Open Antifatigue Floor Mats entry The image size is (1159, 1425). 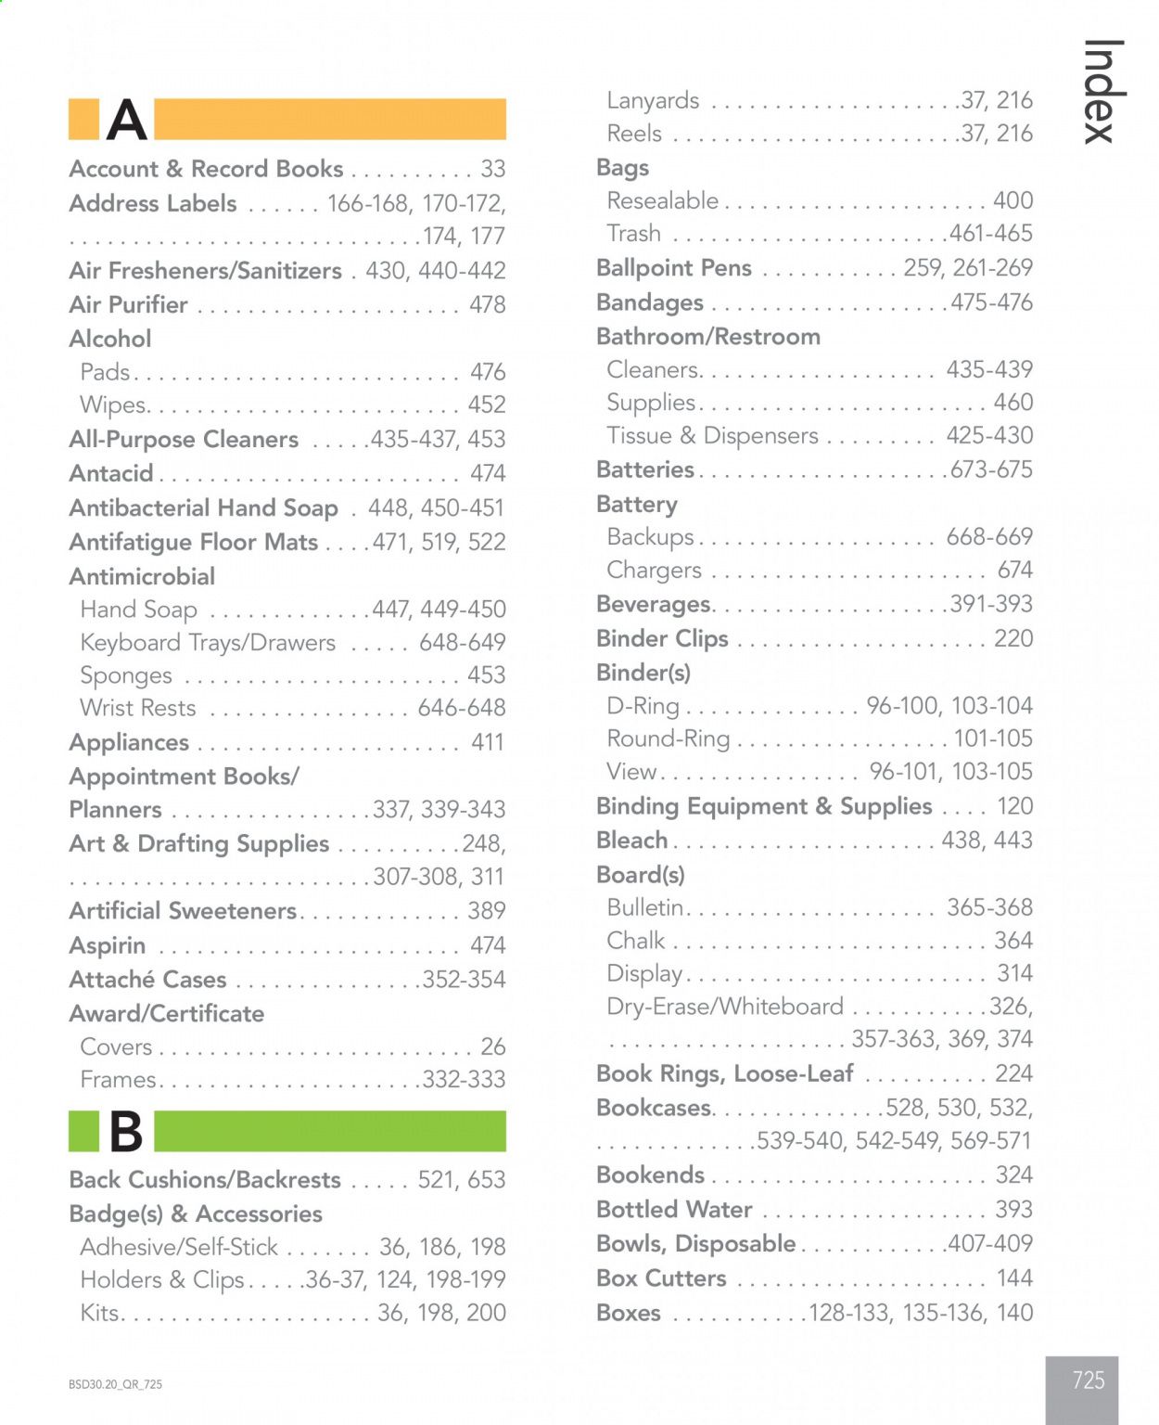click(x=287, y=542)
